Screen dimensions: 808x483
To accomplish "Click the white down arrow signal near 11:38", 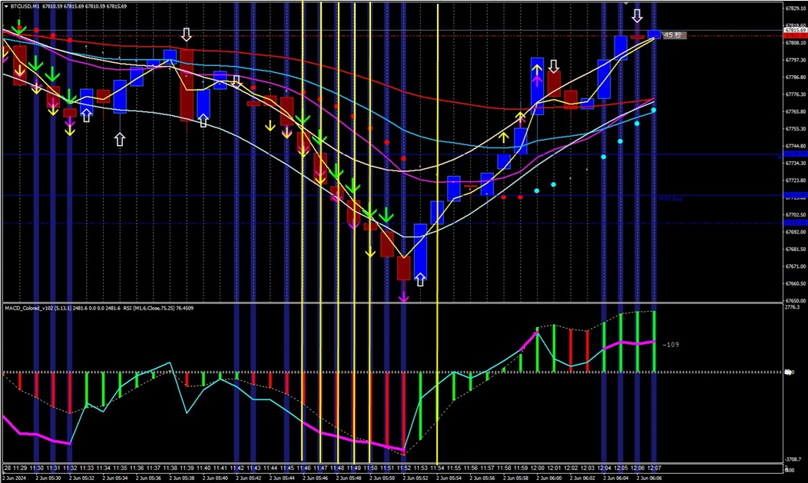I will click(x=187, y=35).
